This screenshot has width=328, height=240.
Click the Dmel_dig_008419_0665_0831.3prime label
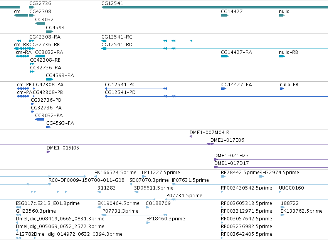[x=60, y=219]
